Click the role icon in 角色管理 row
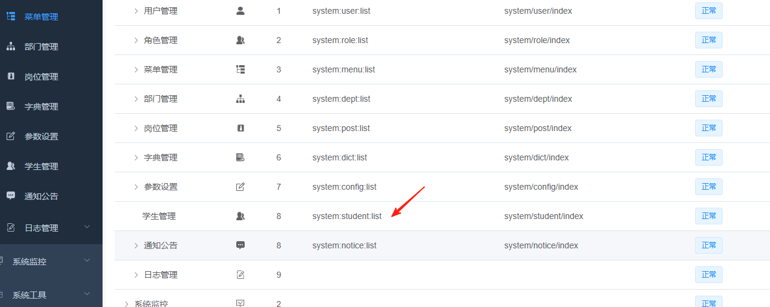Viewport: 770px width, 307px height. (240, 40)
